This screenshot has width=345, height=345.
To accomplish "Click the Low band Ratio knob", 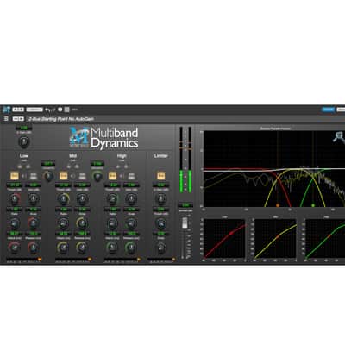I will 15,223.
